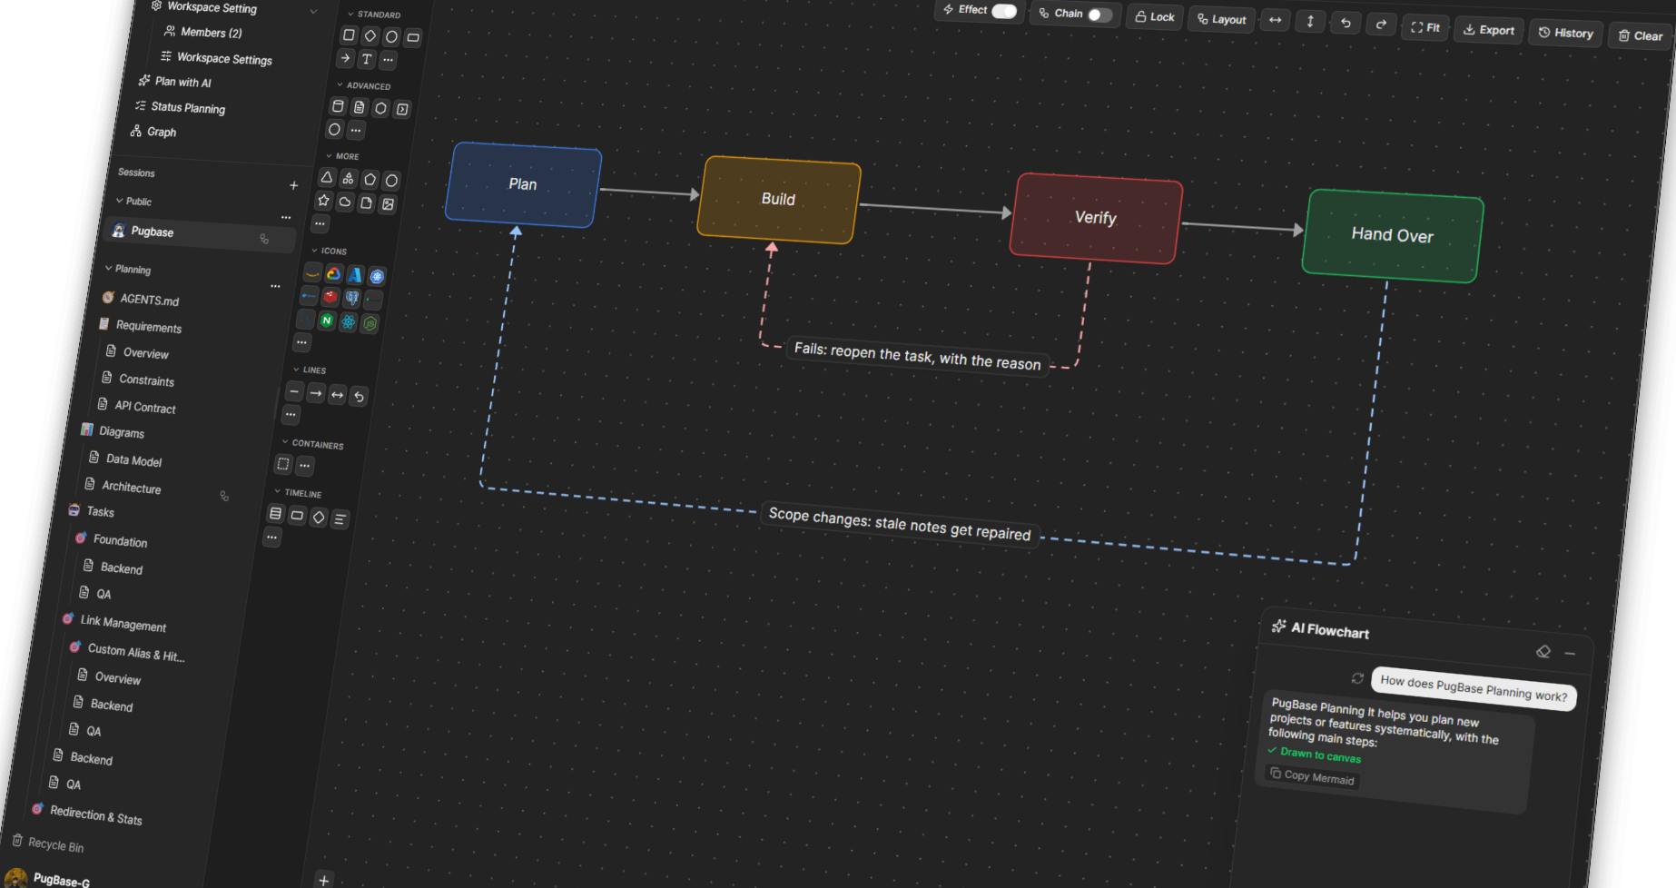Open the Recycle Bin

coord(48,844)
